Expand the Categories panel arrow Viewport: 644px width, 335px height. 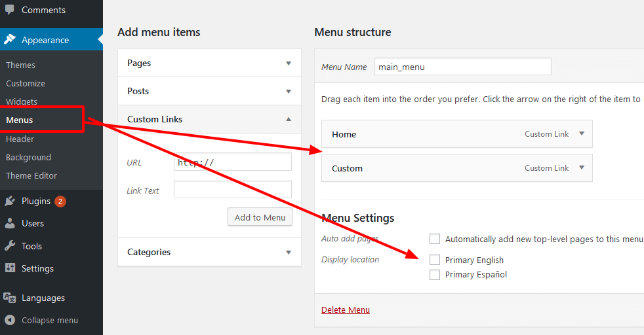click(289, 253)
